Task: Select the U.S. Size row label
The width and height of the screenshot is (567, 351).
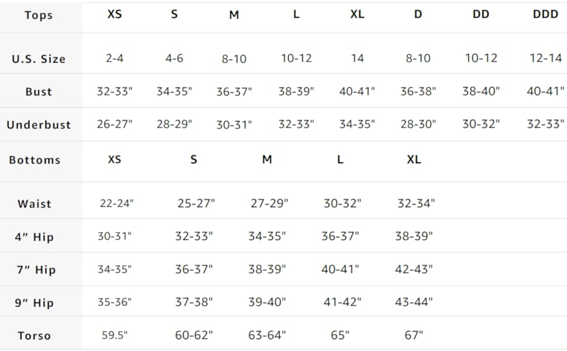Action: 39,58
